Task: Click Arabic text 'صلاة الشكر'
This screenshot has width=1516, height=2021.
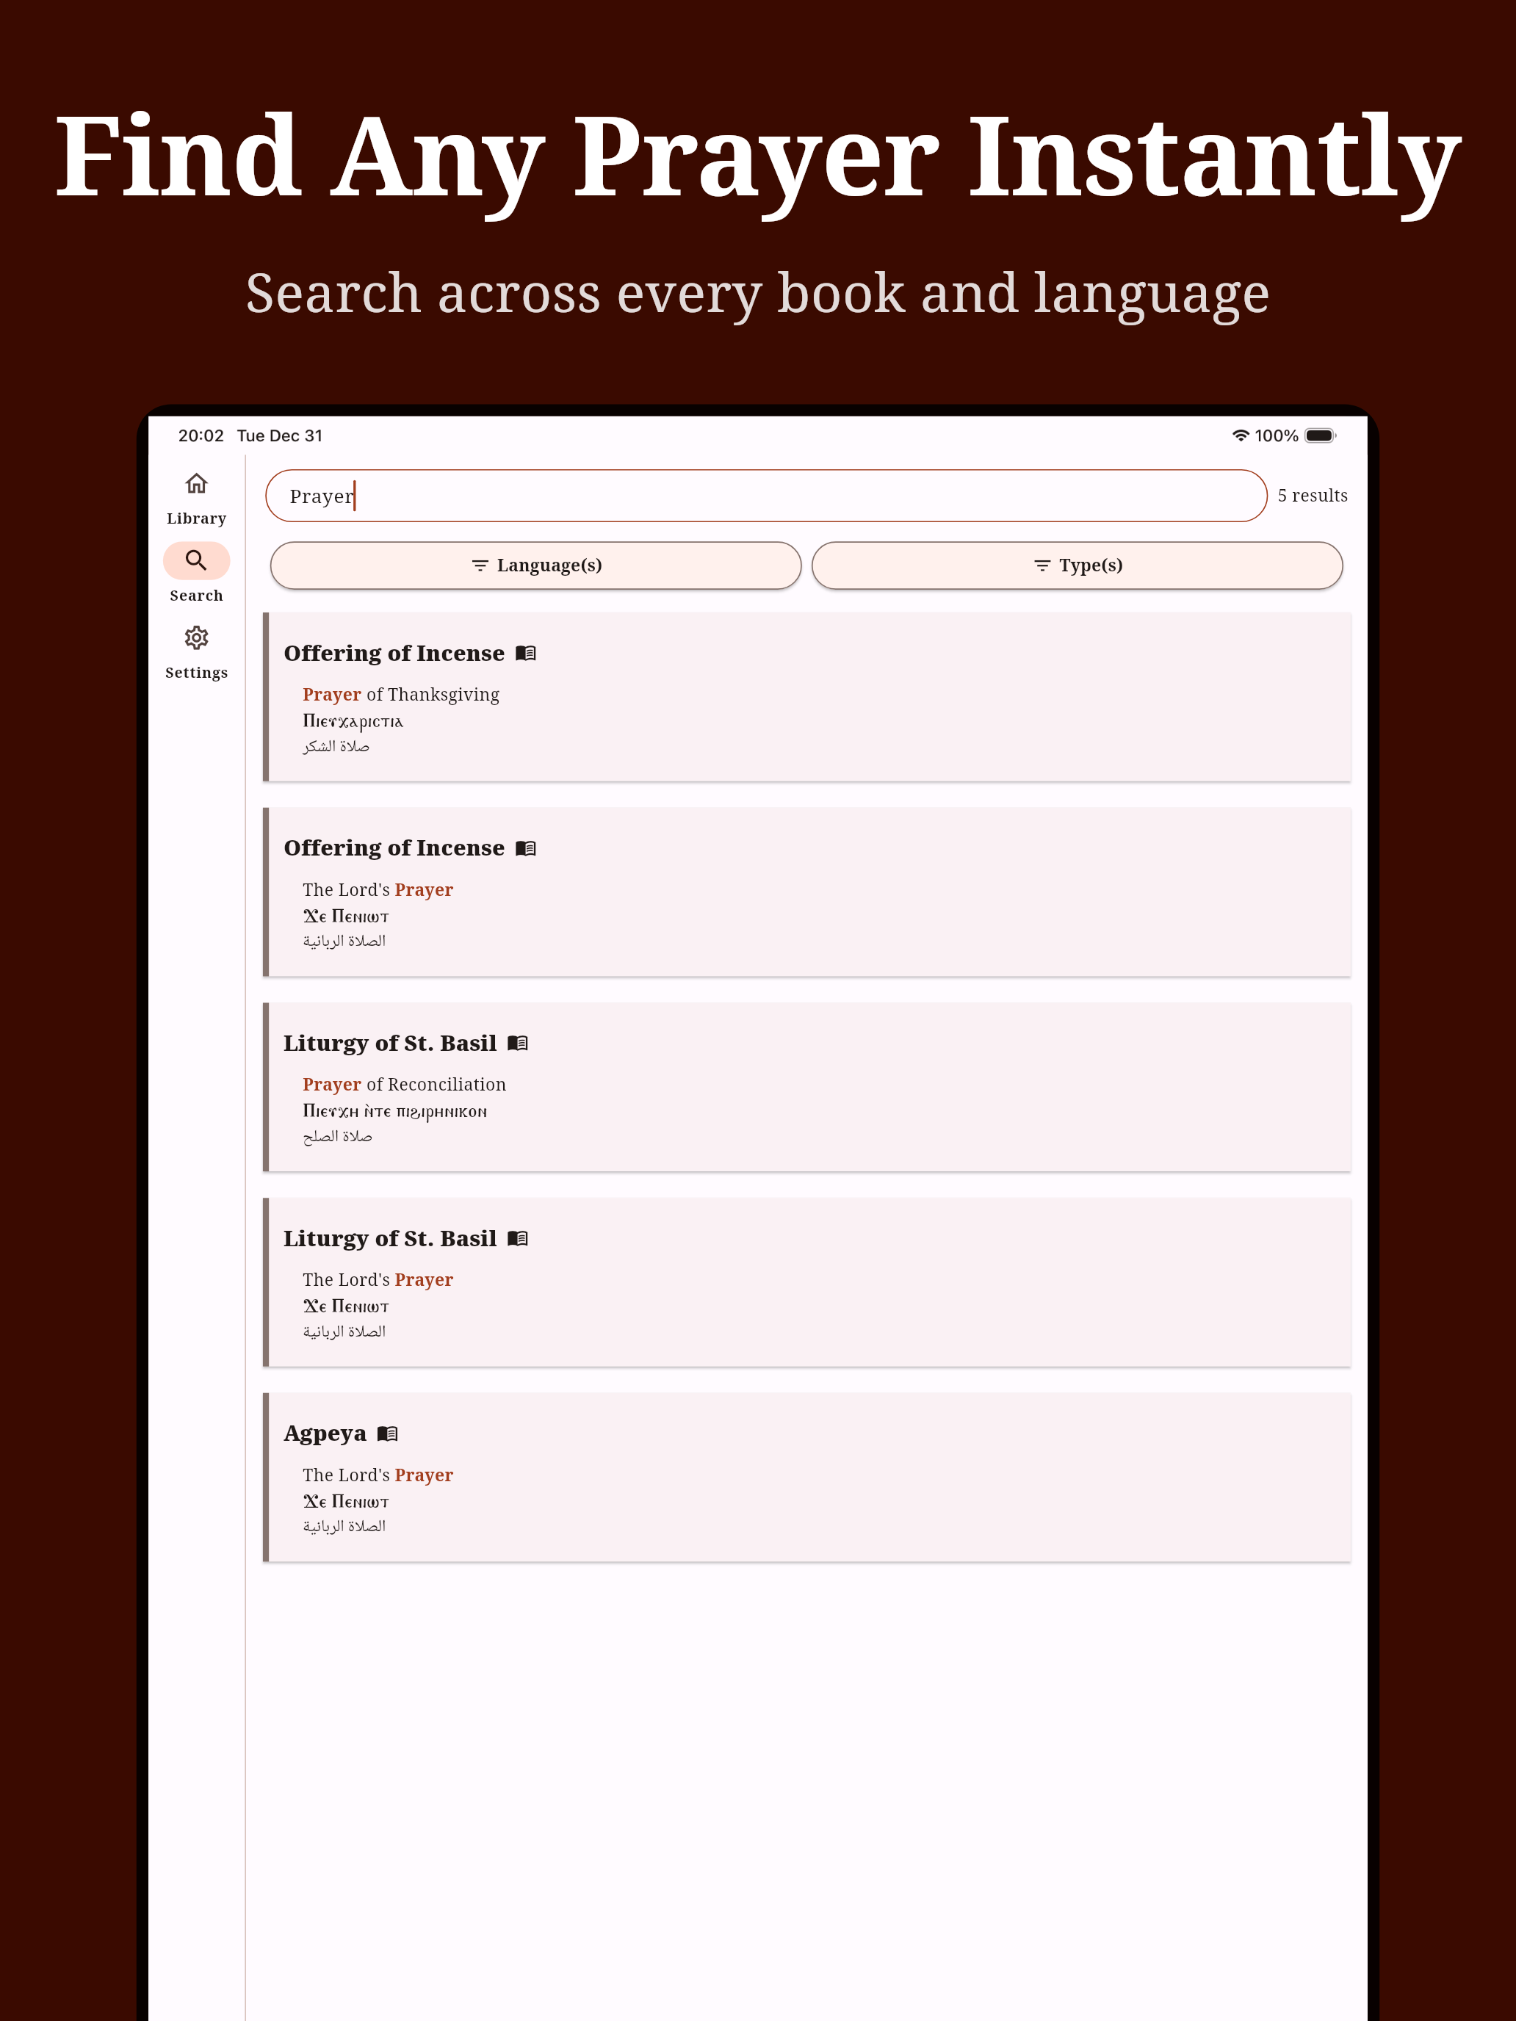Action: tap(336, 746)
